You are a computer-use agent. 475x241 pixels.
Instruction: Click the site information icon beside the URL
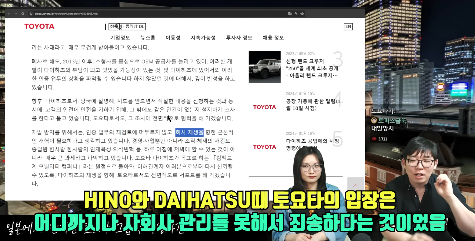coord(30,14)
